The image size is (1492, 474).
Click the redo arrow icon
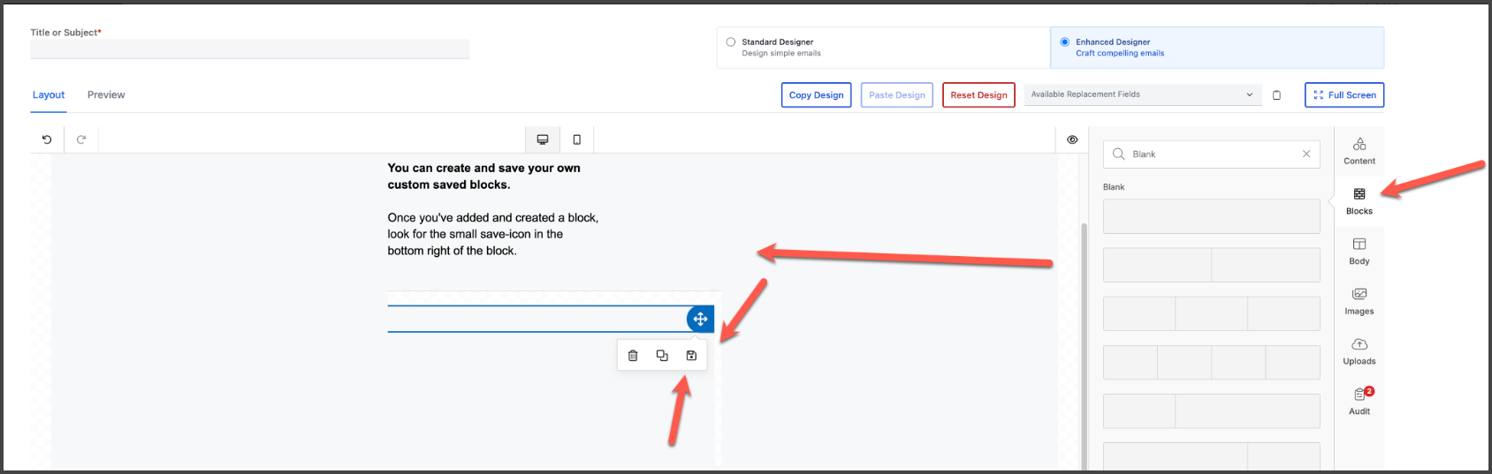[81, 139]
